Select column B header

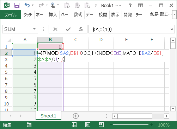click(50, 40)
